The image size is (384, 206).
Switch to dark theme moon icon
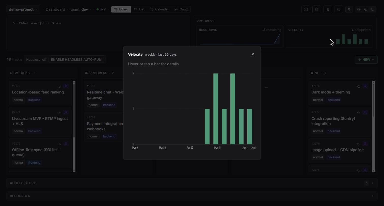click(366, 9)
